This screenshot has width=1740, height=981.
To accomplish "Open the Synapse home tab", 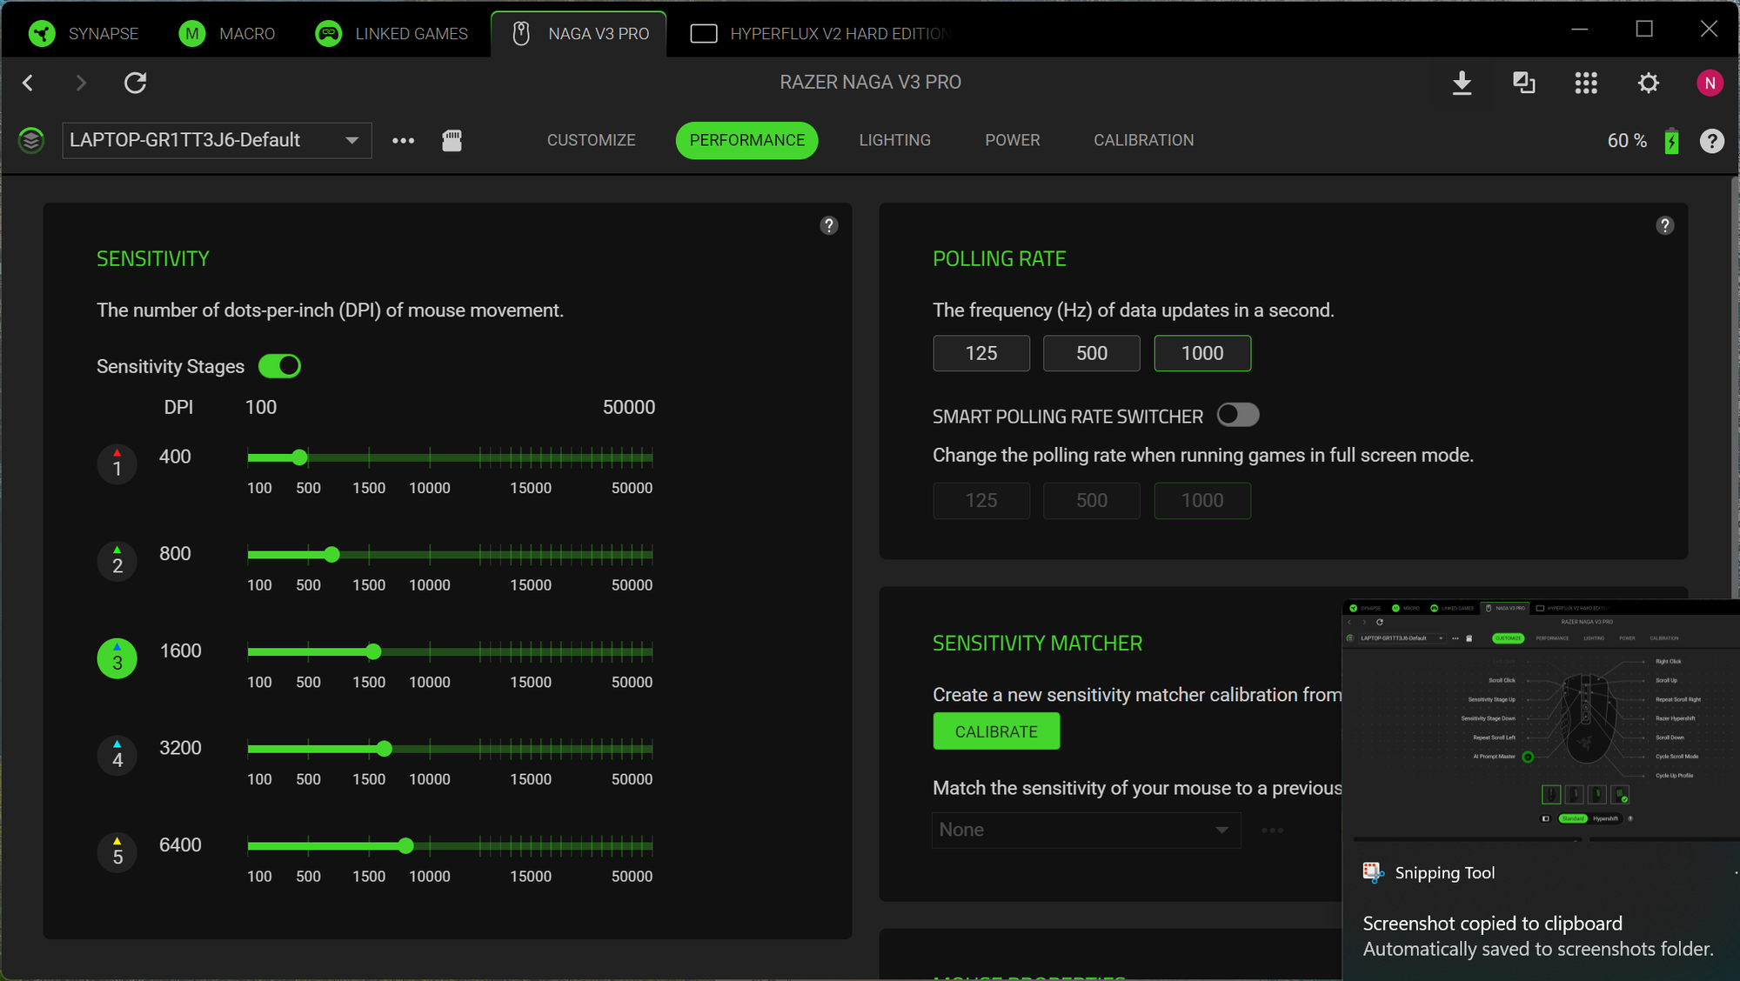I will click(84, 34).
